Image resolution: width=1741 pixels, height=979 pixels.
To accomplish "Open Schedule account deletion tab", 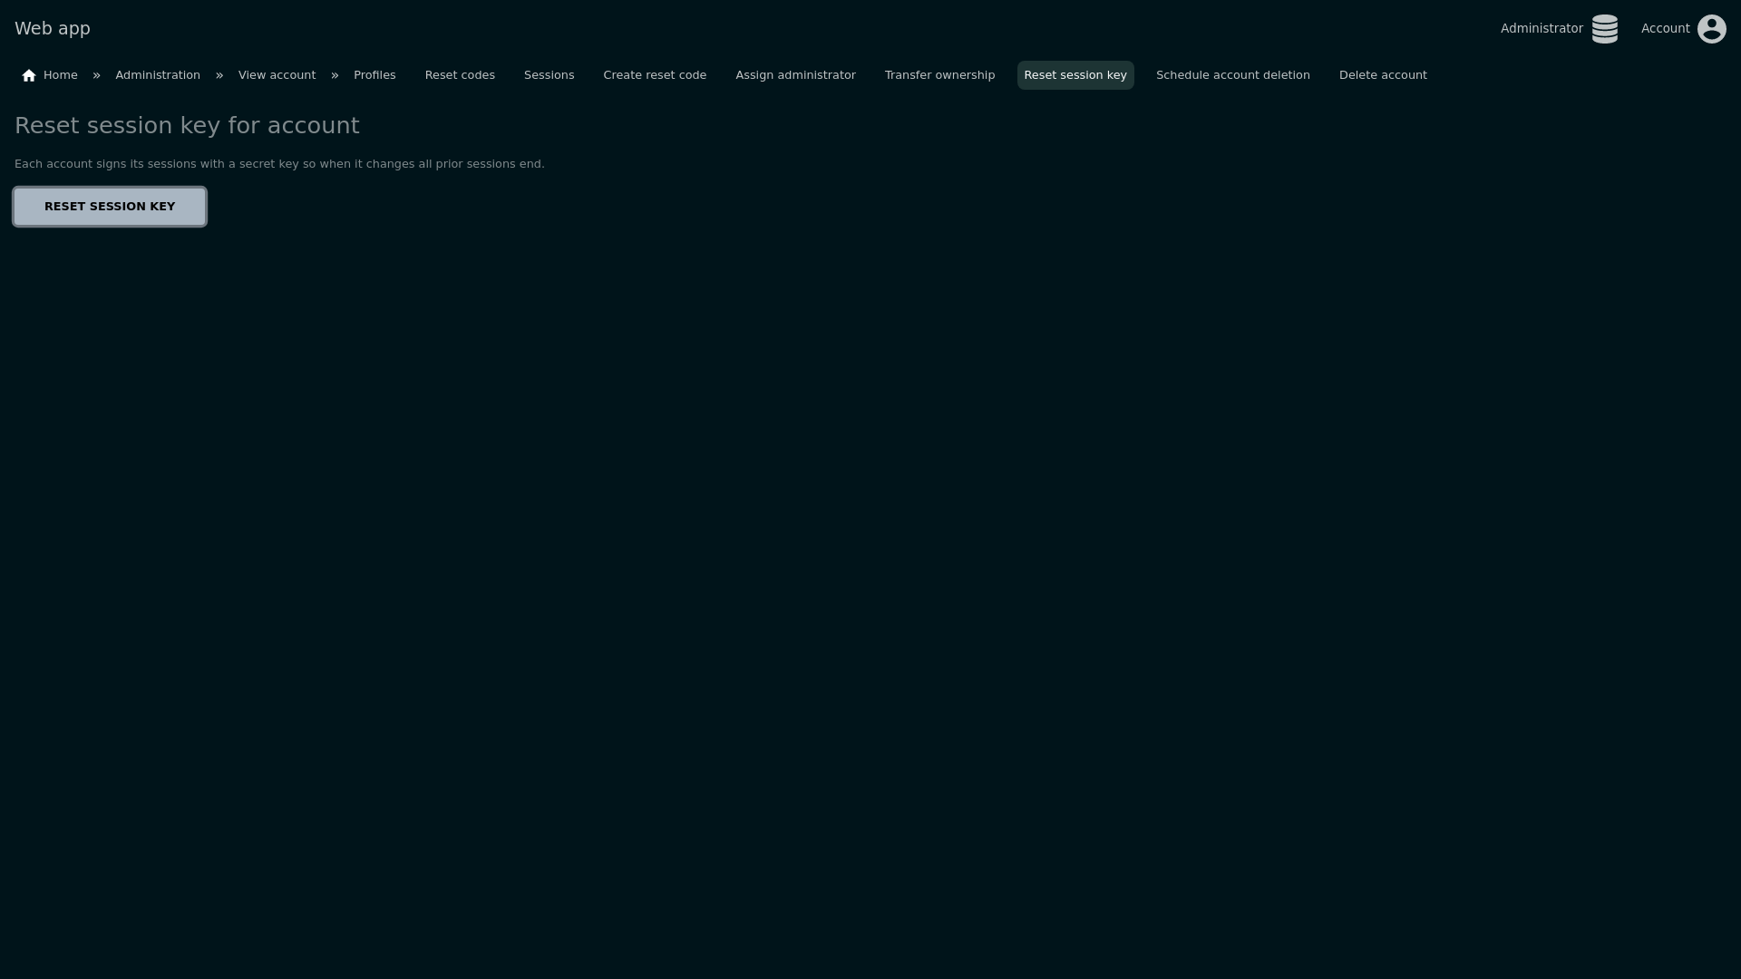I will point(1232,75).
